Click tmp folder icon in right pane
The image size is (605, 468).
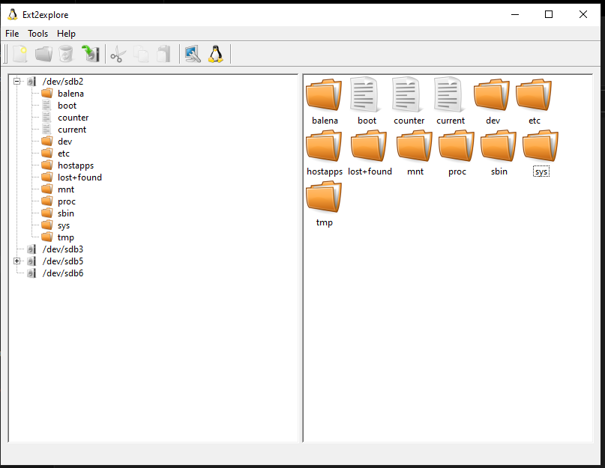324,197
